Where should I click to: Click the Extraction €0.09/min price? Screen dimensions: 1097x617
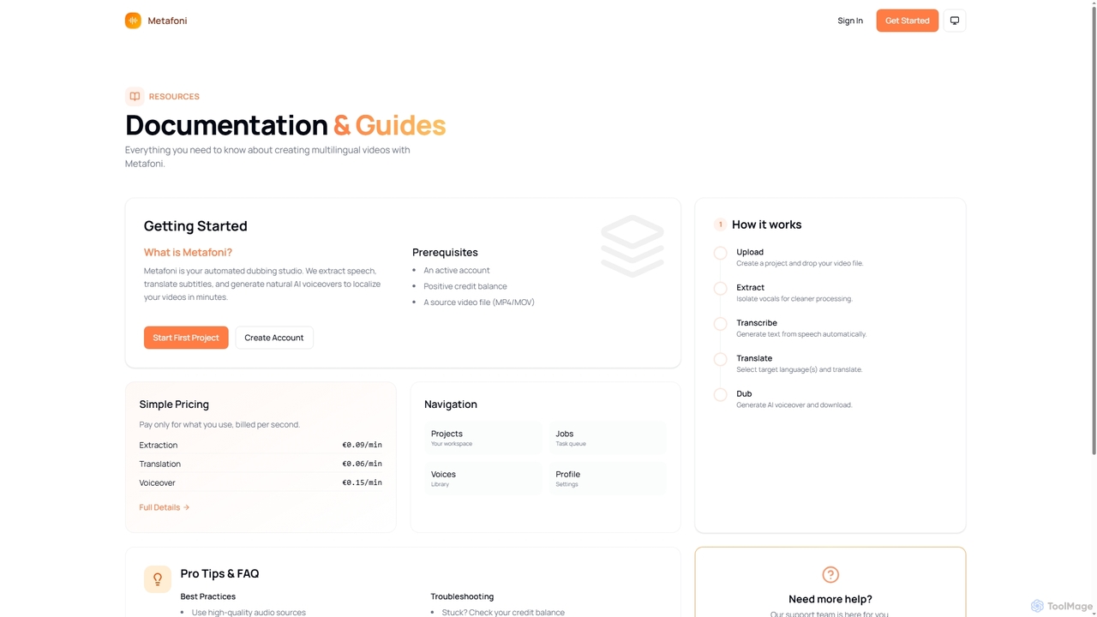(362, 445)
